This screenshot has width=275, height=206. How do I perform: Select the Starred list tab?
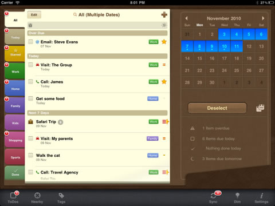pos(15,54)
